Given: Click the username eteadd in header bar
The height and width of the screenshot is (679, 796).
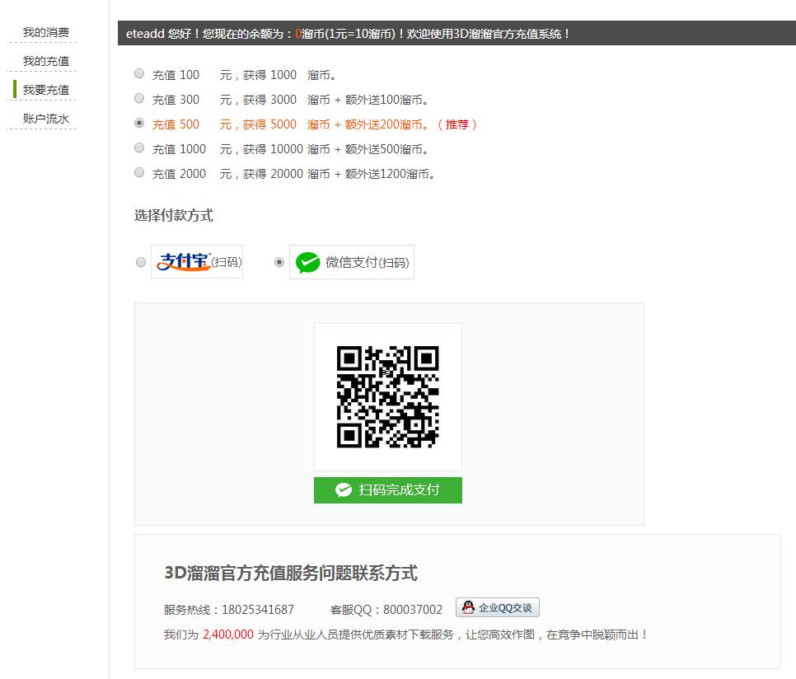Looking at the screenshot, I should click(145, 34).
